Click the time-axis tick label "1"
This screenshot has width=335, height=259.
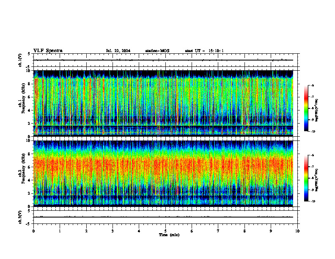click(60, 231)
